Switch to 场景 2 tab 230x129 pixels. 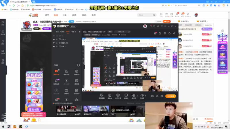click(74, 32)
